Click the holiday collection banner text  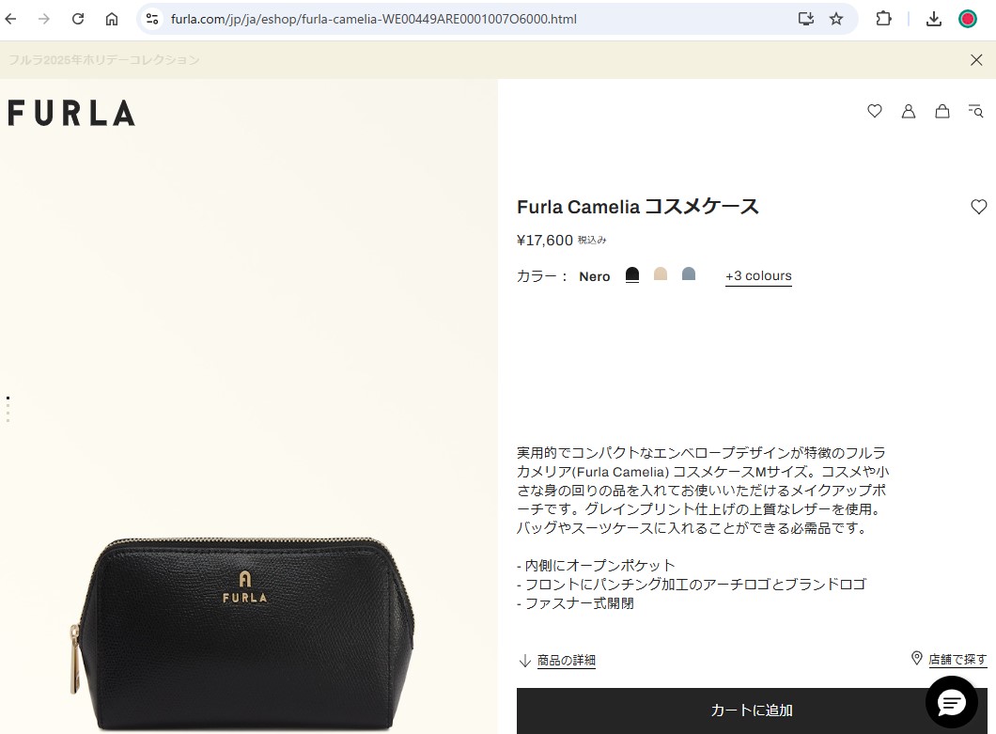(x=103, y=60)
